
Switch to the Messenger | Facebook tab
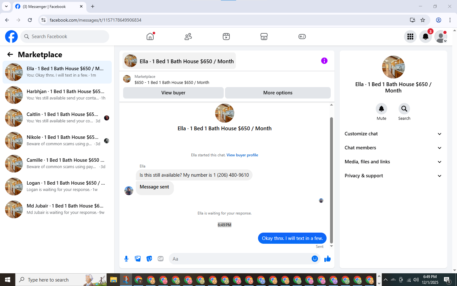[49, 7]
